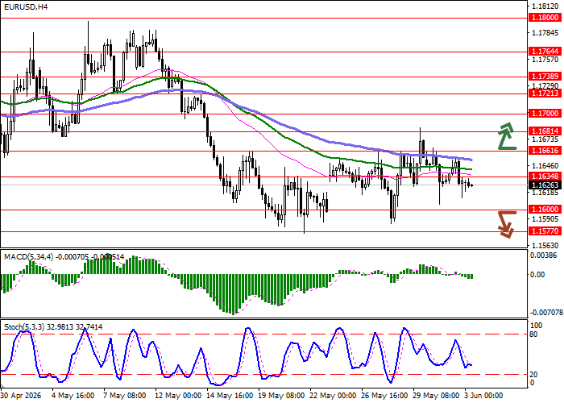The image size is (564, 403).
Task: Click the 14 May 16:00 time axis label
Action: pyautogui.click(x=230, y=396)
